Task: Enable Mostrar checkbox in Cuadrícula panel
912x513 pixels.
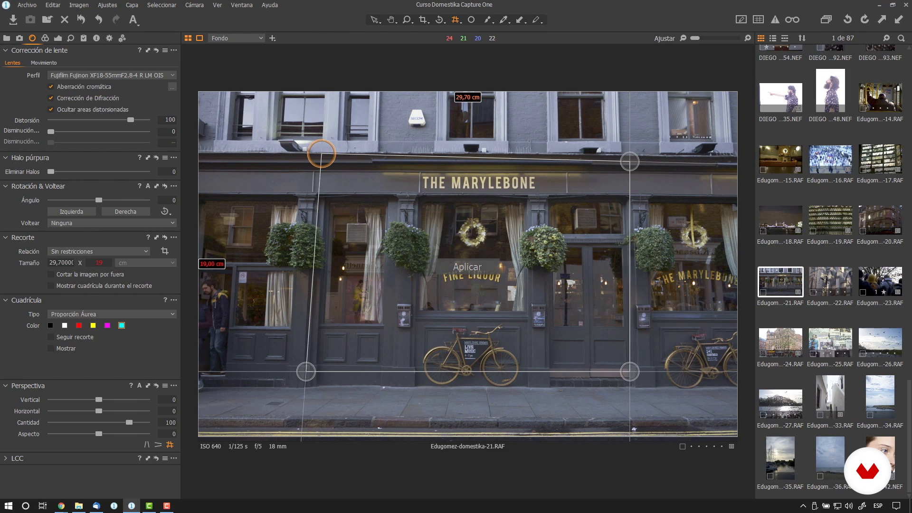Action: coord(51,348)
